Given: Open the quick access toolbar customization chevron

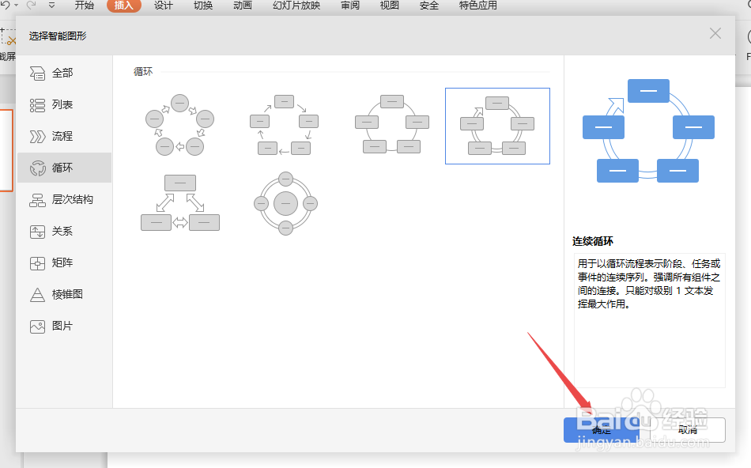Looking at the screenshot, I should (51, 6).
